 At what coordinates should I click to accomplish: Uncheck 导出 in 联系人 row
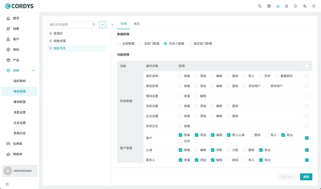point(261,160)
